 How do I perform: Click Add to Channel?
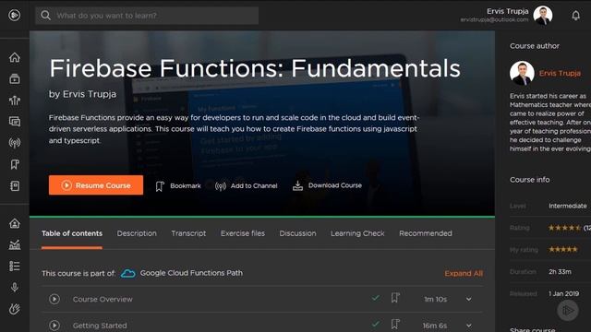[247, 186]
